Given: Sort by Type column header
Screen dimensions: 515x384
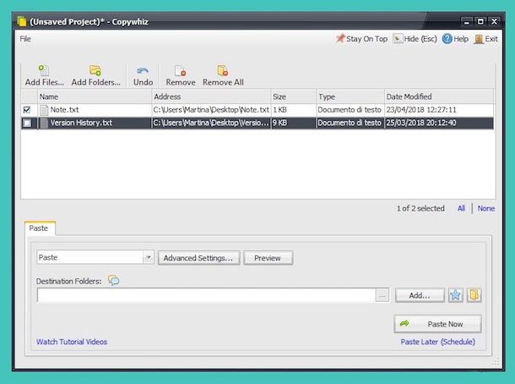Looking at the screenshot, I should pos(350,96).
